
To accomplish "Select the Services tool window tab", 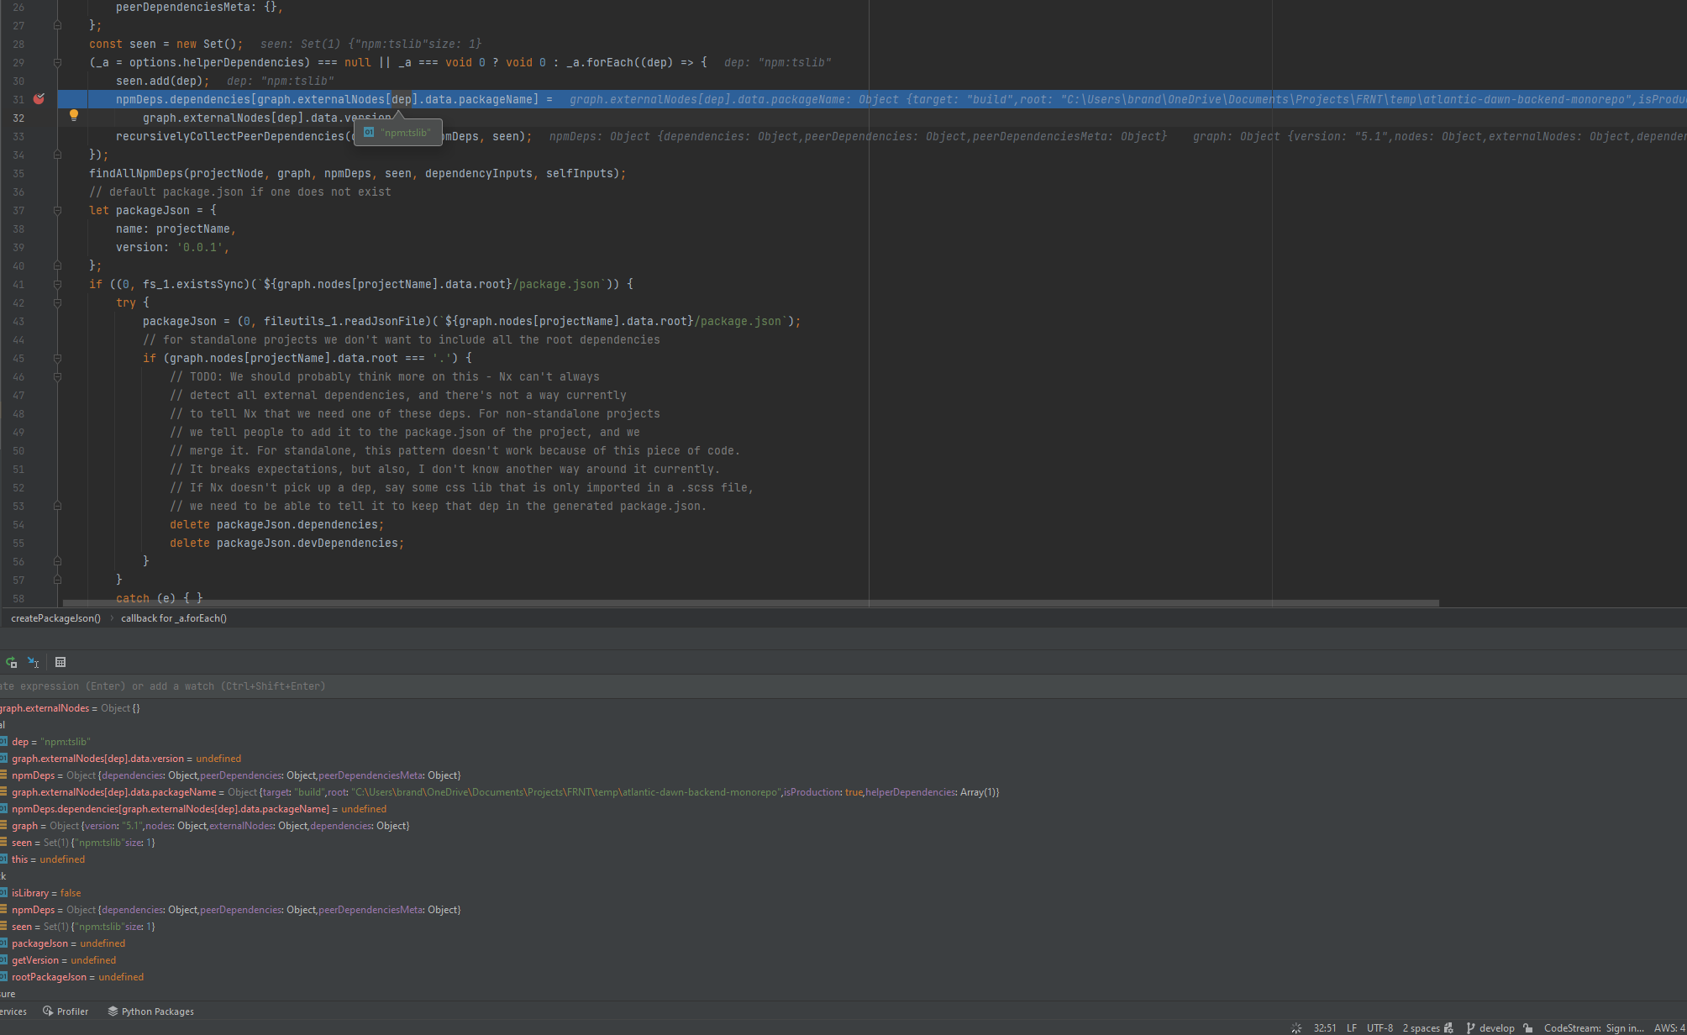I will click(13, 1011).
